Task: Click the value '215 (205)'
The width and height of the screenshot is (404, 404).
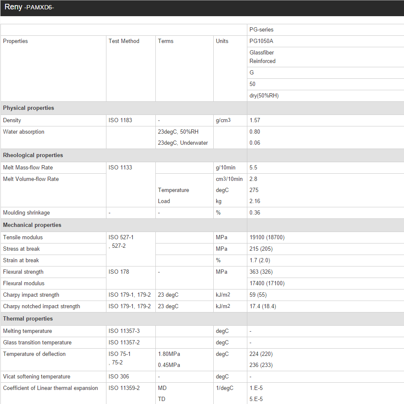Action: (x=261, y=249)
